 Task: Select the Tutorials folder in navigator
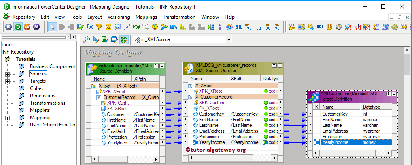pyautogui.click(x=25, y=59)
